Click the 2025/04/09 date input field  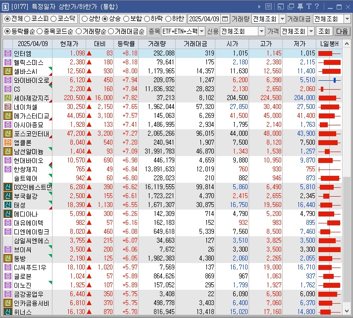point(204,19)
